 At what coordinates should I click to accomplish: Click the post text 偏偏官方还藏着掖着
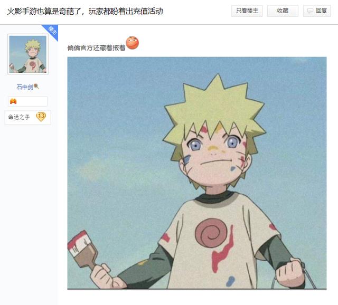(x=96, y=48)
